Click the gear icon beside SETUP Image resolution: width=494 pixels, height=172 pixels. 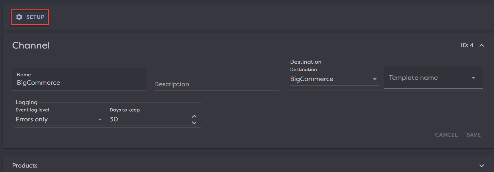[19, 17]
